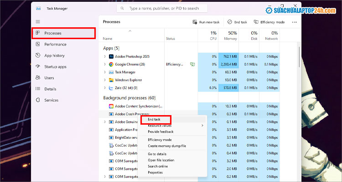Click Efficiency mode toolbar button
The height and width of the screenshot is (182, 342).
tap(269, 22)
